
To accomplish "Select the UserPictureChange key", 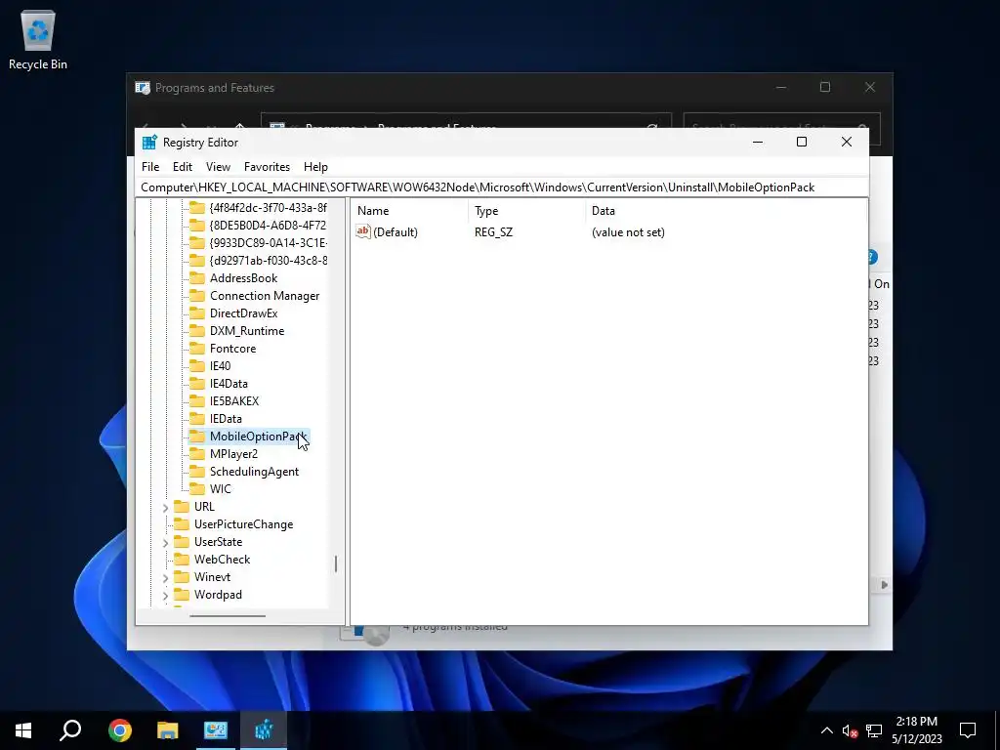I will [243, 524].
